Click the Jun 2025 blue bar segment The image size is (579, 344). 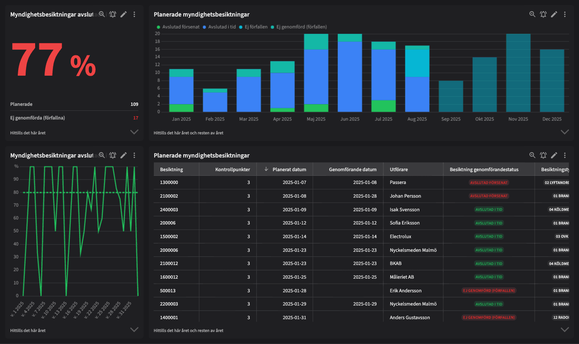click(x=350, y=76)
